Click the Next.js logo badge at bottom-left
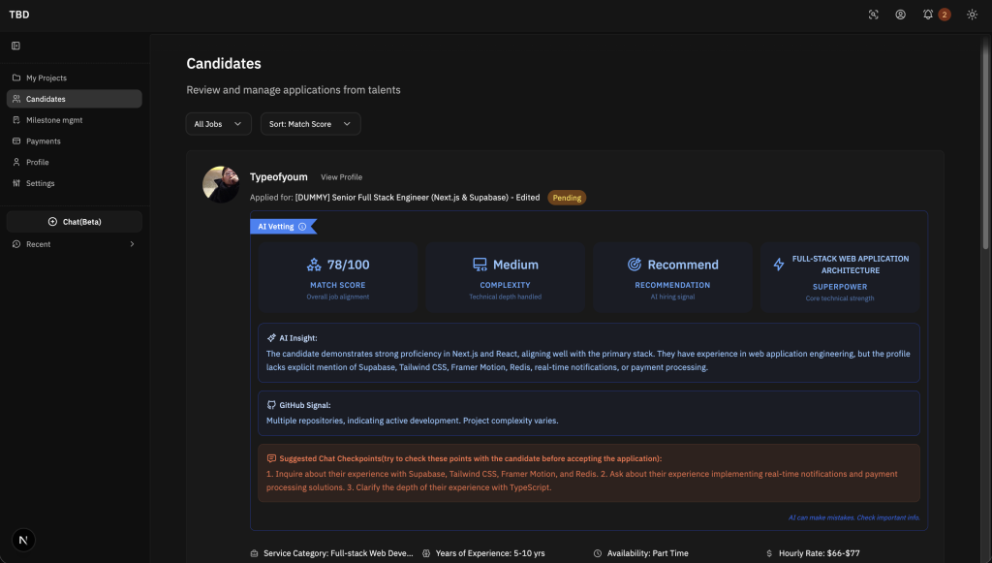Image resolution: width=992 pixels, height=563 pixels. [23, 540]
